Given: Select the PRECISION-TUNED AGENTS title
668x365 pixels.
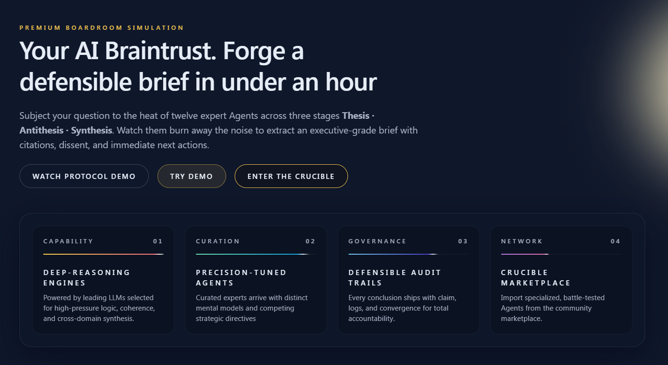Looking at the screenshot, I should pyautogui.click(x=241, y=277).
